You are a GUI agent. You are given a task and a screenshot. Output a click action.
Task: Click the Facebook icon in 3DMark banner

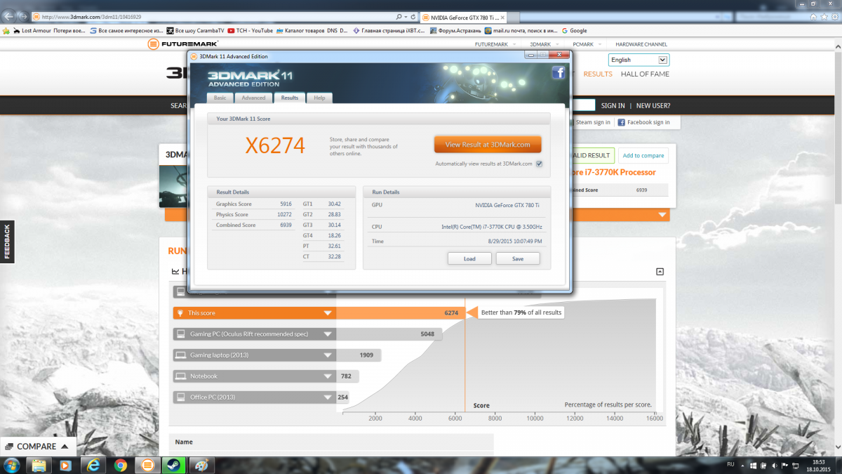click(x=559, y=72)
